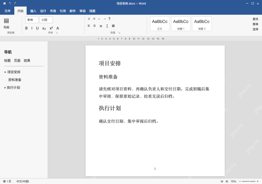Viewport: 262px width, 184px height.
Task: Click the numbered list icon
Action: pos(94,19)
